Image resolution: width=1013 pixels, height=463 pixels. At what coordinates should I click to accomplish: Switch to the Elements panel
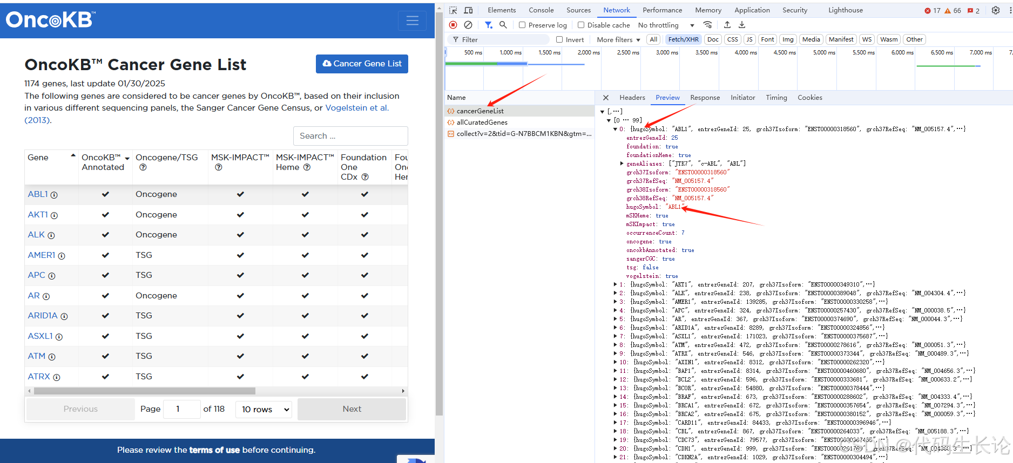pyautogui.click(x=502, y=10)
